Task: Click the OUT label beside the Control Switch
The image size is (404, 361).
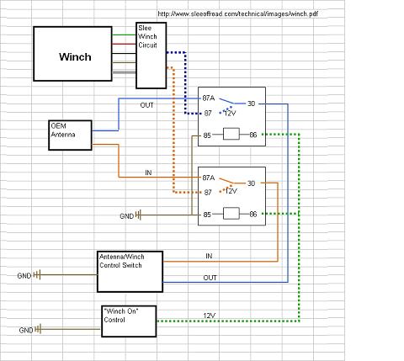Action: [210, 278]
